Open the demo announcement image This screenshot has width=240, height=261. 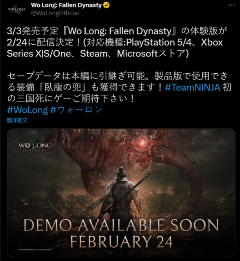[x=121, y=192]
